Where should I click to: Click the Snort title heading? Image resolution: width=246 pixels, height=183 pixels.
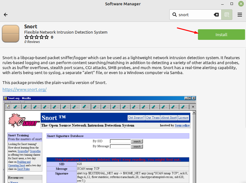tap(31, 26)
